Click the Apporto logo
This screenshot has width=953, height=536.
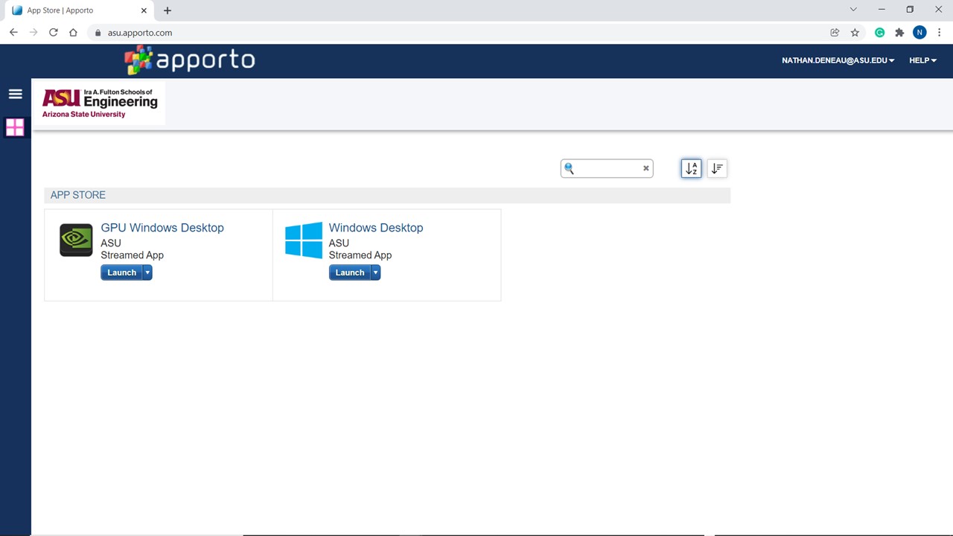point(190,60)
